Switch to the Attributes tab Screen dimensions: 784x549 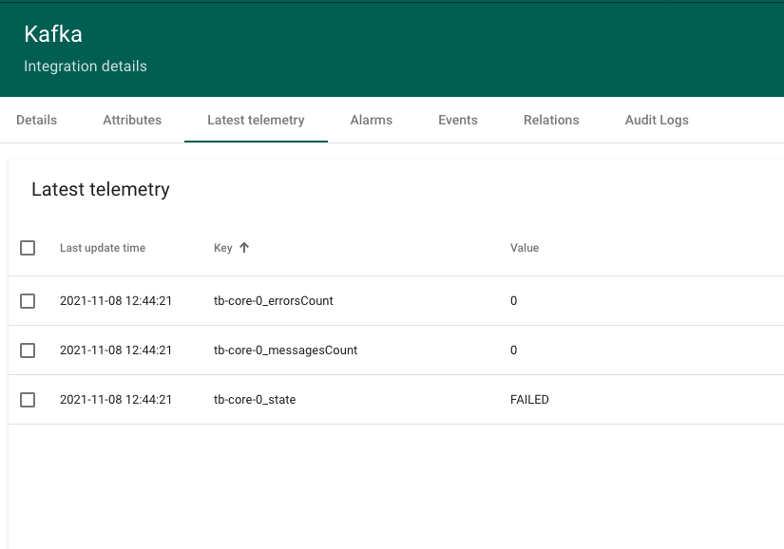point(132,120)
